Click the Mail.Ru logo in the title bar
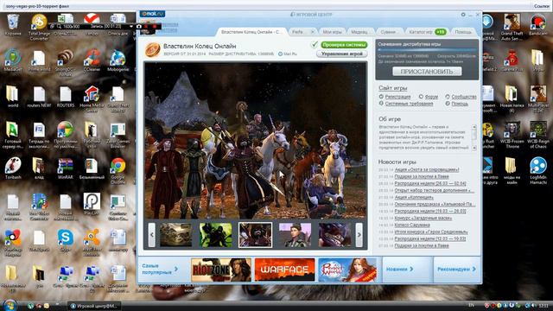The image size is (553, 311). [152, 14]
